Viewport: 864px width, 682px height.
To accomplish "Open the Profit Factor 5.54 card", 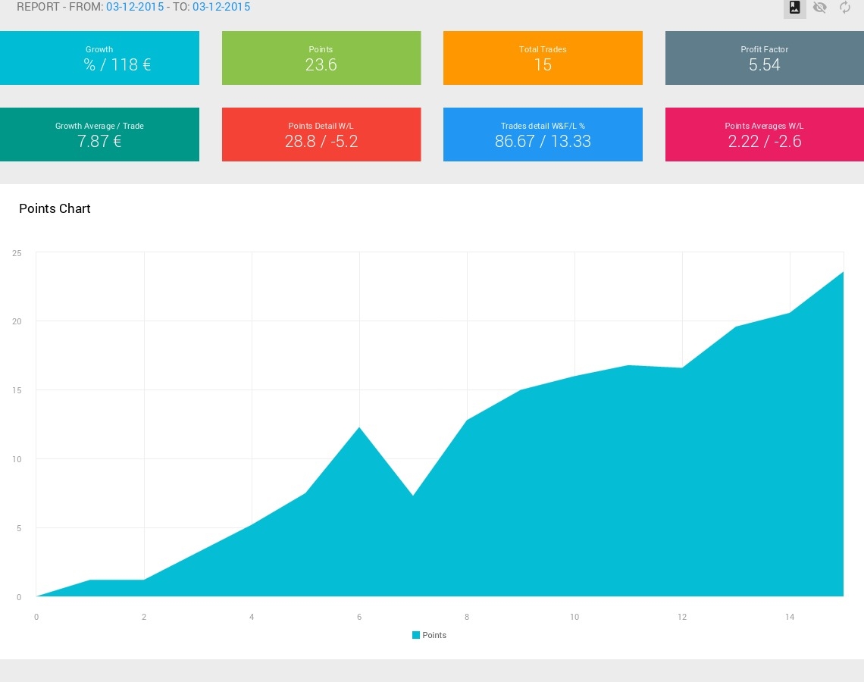I will point(764,58).
